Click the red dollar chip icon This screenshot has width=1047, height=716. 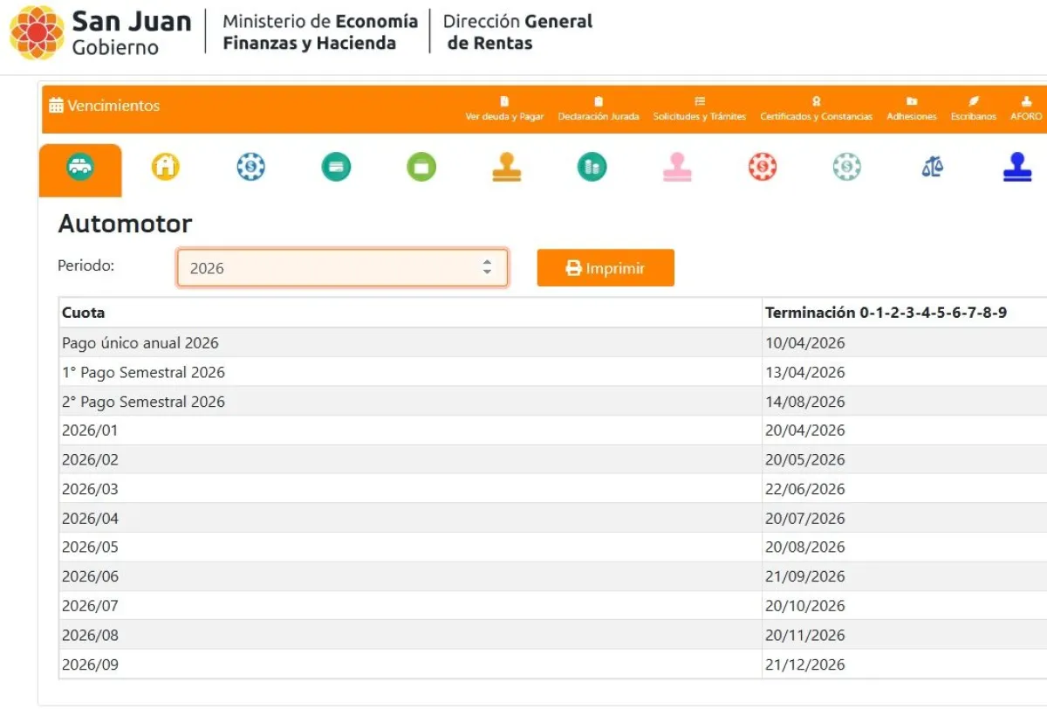pyautogui.click(x=763, y=166)
